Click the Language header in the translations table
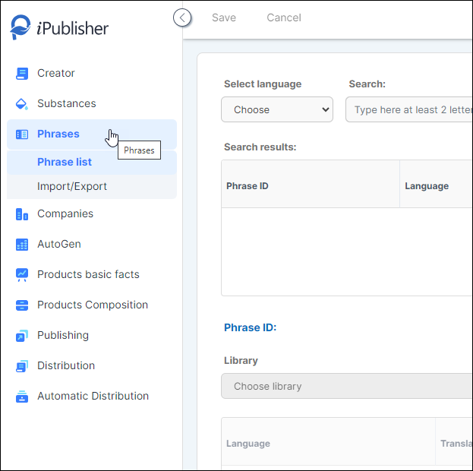473x471 pixels. coord(328,442)
